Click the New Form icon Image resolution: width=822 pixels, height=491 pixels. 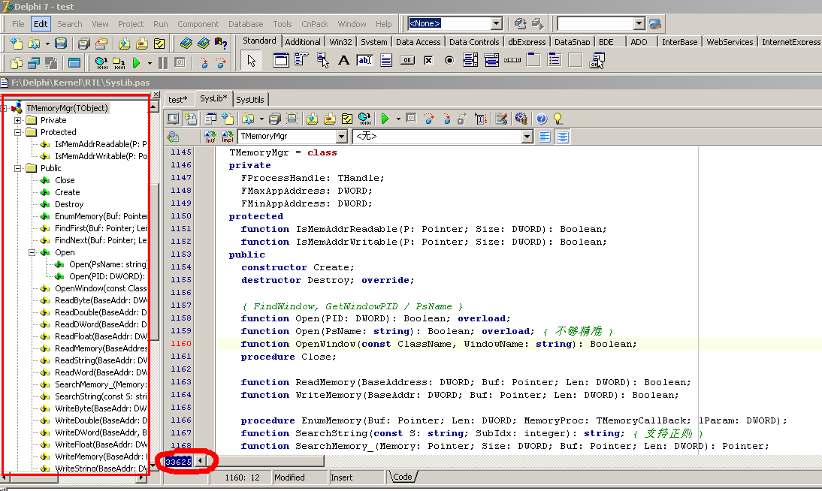pyautogui.click(x=74, y=63)
